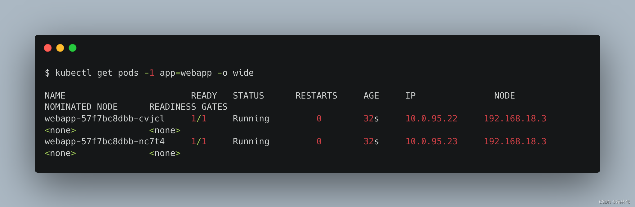
Task: Click the yellow minimize window button
Action: click(x=60, y=48)
